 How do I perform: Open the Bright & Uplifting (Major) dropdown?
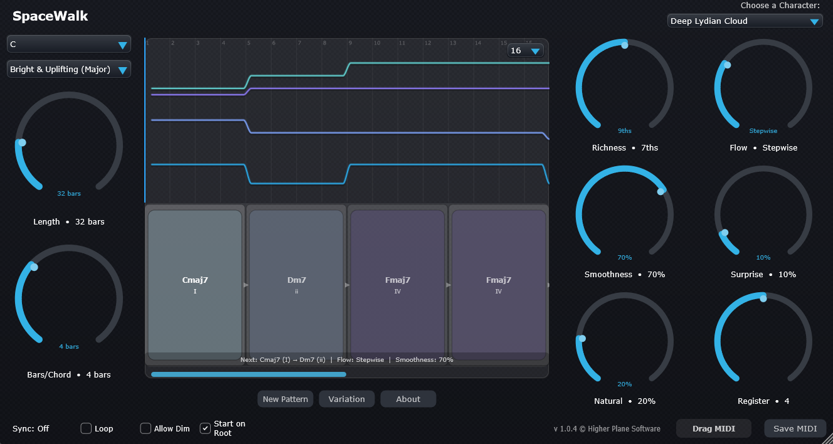(68, 70)
